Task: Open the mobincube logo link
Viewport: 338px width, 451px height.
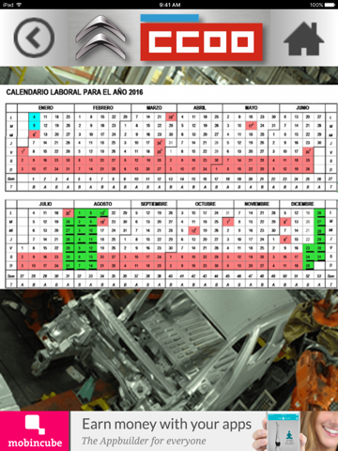Action: click(x=35, y=431)
